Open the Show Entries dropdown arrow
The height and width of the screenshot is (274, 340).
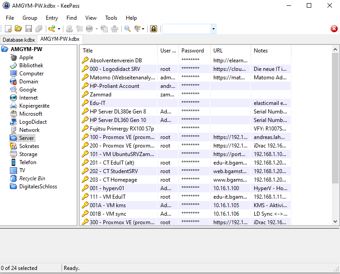point(143,29)
